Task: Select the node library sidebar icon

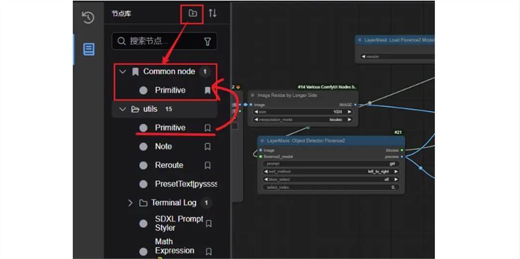Action: click(x=88, y=49)
